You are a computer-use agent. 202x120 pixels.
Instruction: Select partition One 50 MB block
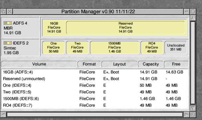click(53, 48)
